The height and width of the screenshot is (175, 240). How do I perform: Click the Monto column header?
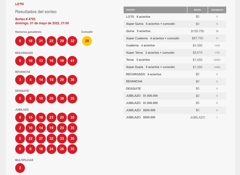click(x=197, y=10)
